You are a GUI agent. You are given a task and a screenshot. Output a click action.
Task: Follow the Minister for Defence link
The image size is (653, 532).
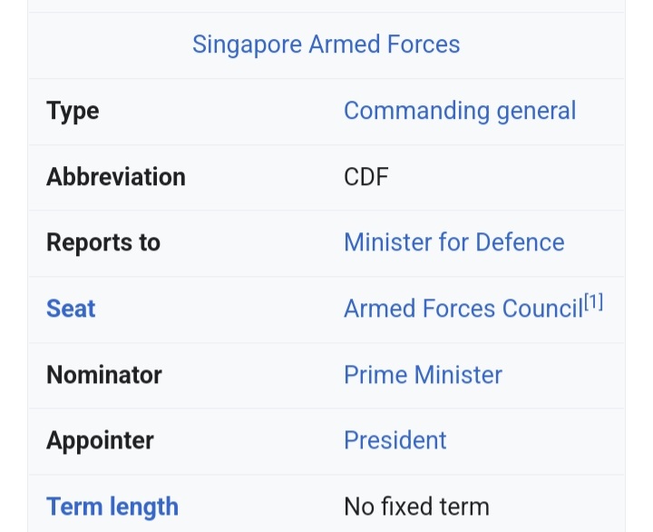(454, 242)
